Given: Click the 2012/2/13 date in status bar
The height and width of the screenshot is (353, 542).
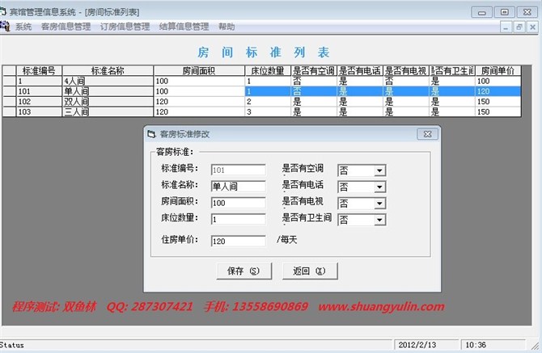Looking at the screenshot, I should tap(417, 345).
